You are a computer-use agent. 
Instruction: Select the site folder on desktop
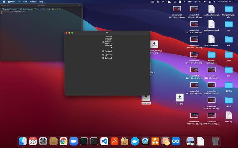point(229,41)
